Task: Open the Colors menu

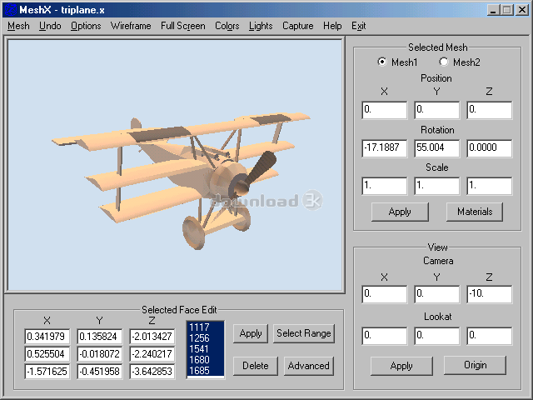Action: [x=227, y=26]
